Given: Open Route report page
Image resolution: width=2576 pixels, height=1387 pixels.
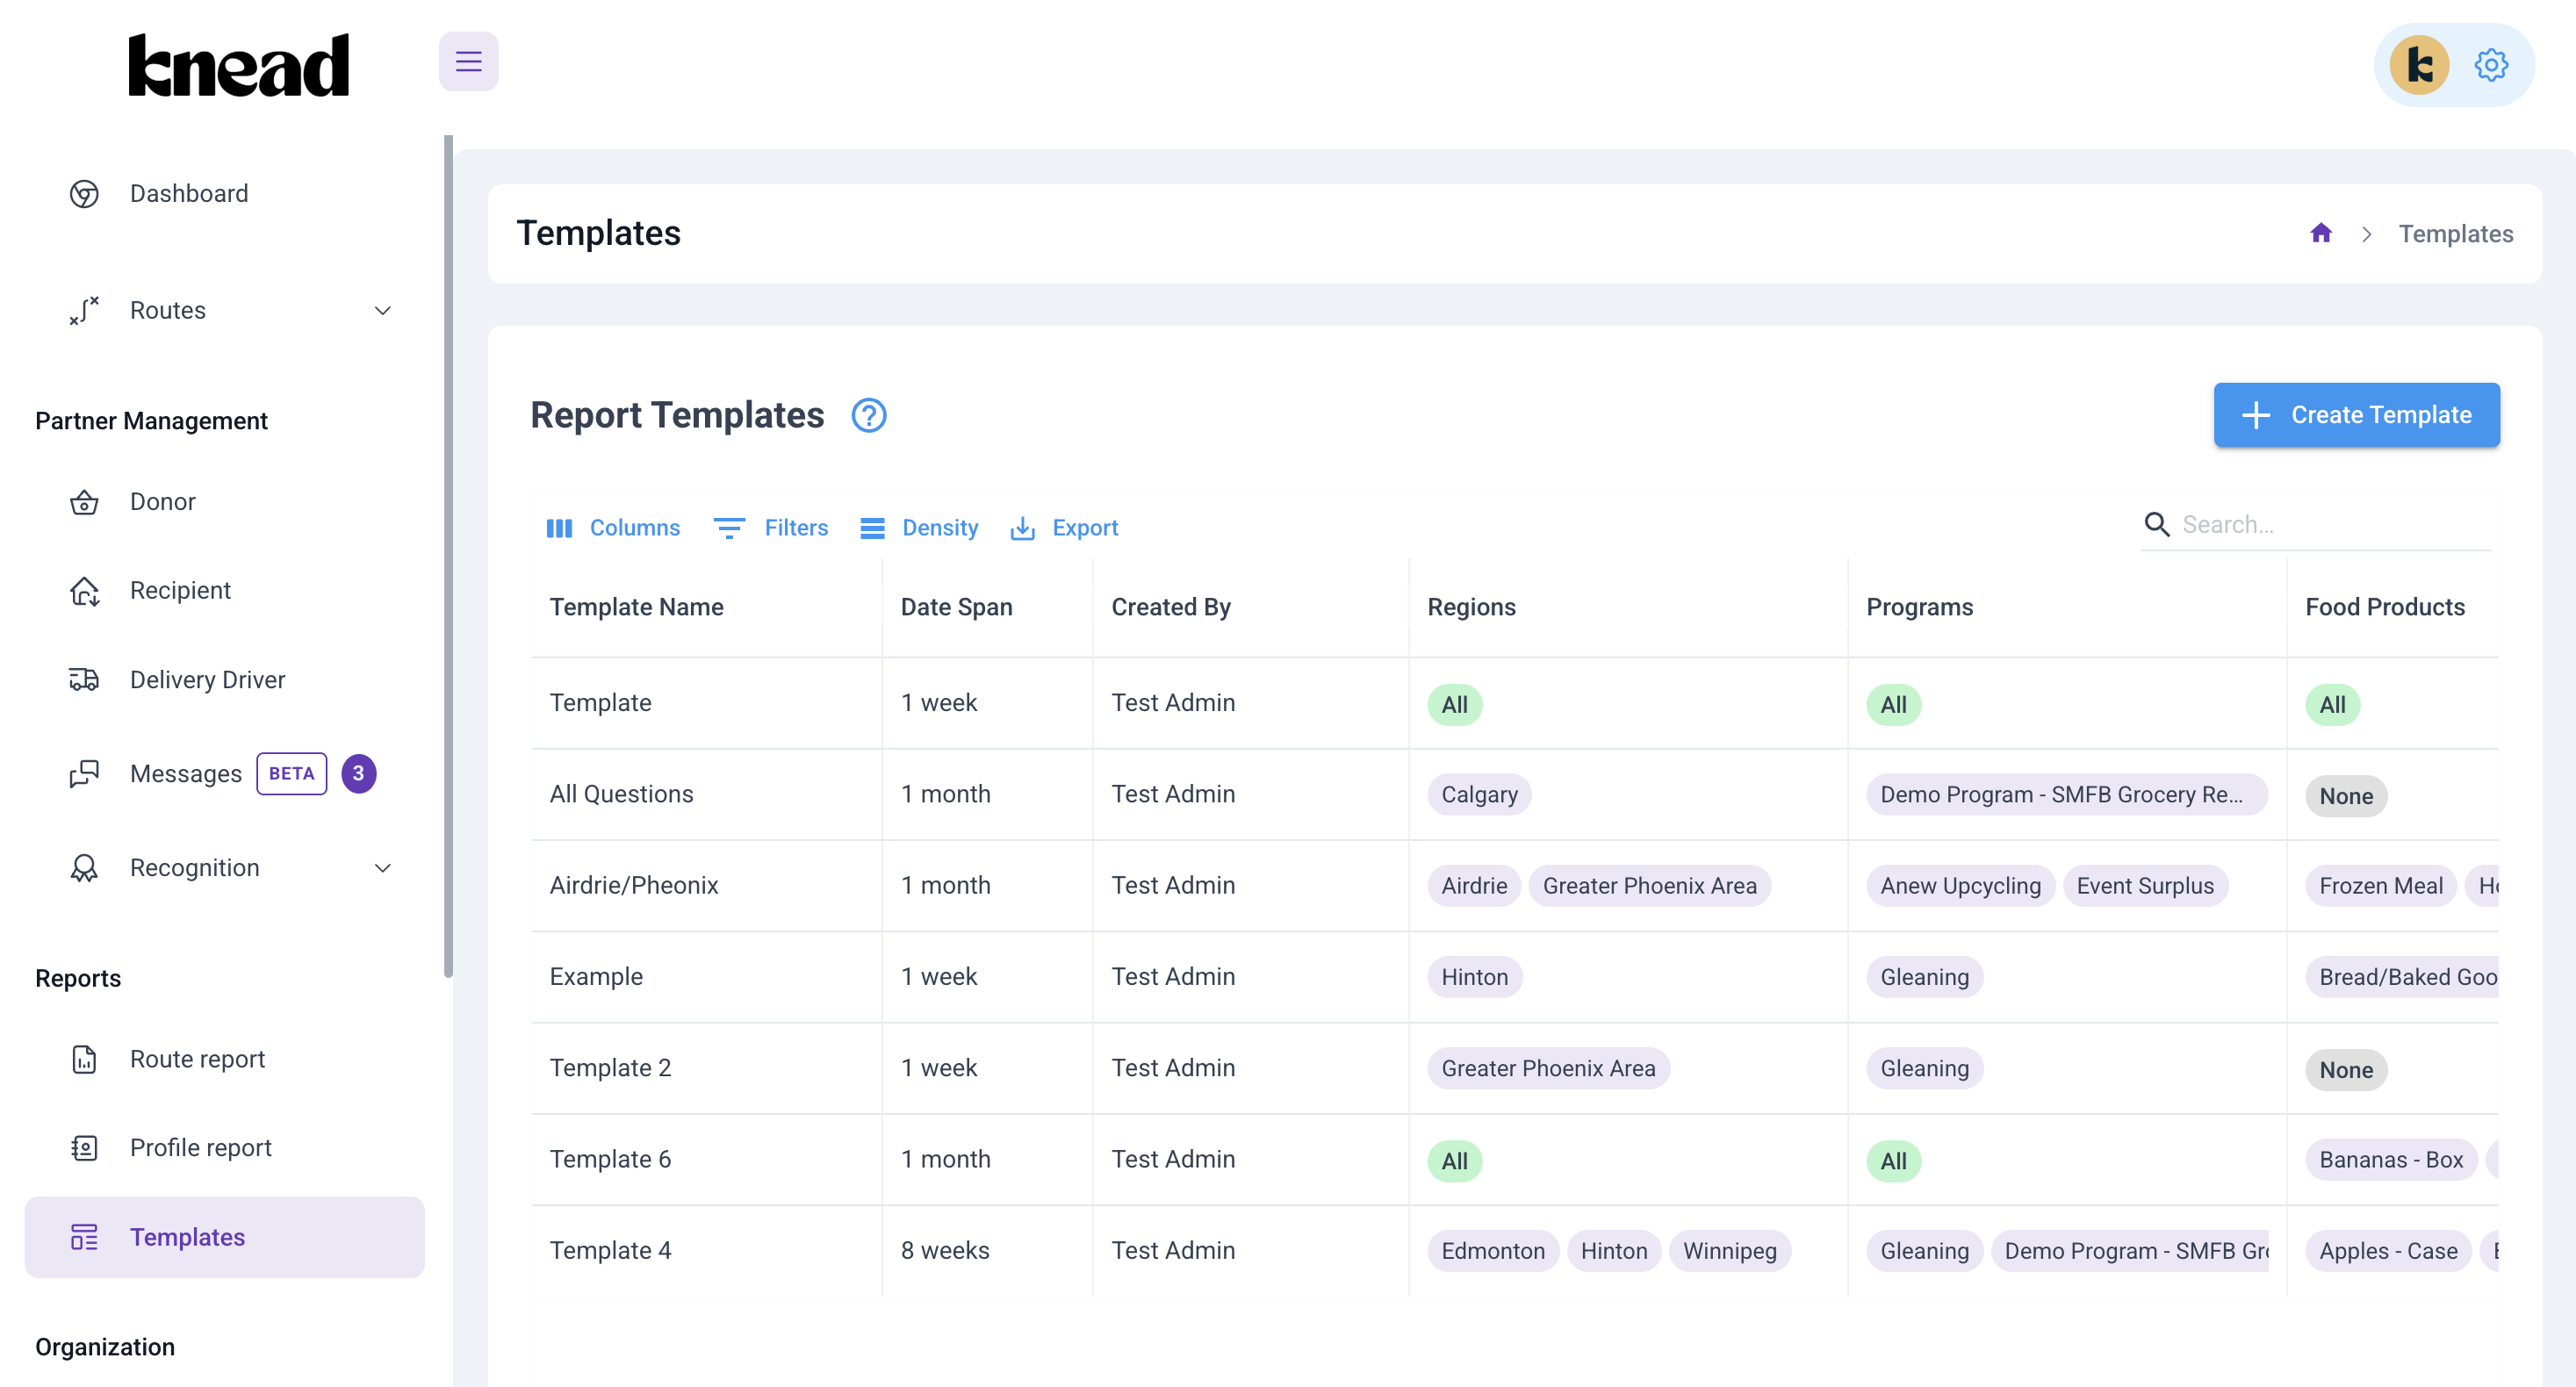Looking at the screenshot, I should [197, 1059].
